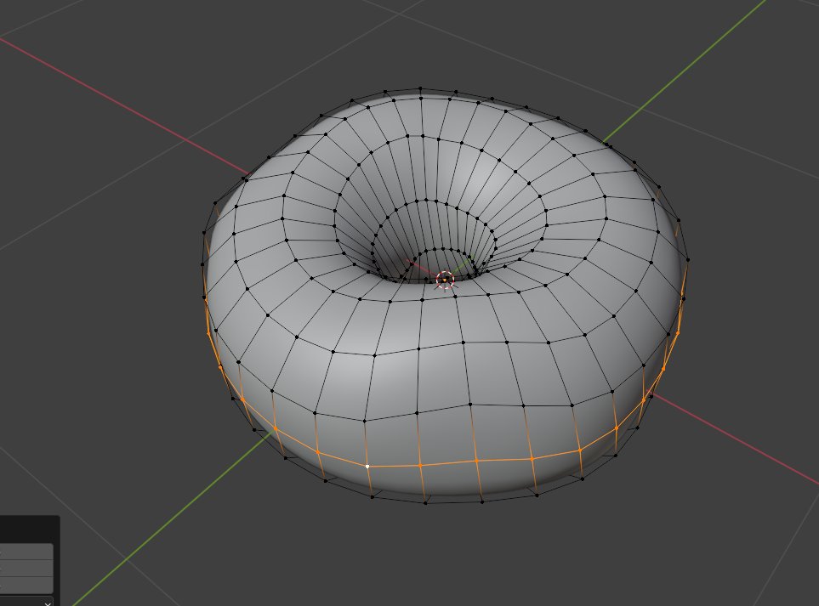Click the topmost value field in the operator panel

tap(26, 552)
